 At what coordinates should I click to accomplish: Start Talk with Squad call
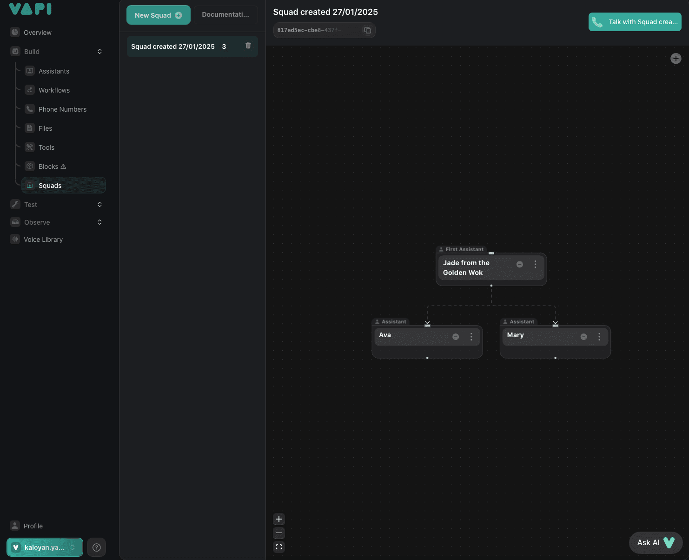635,22
